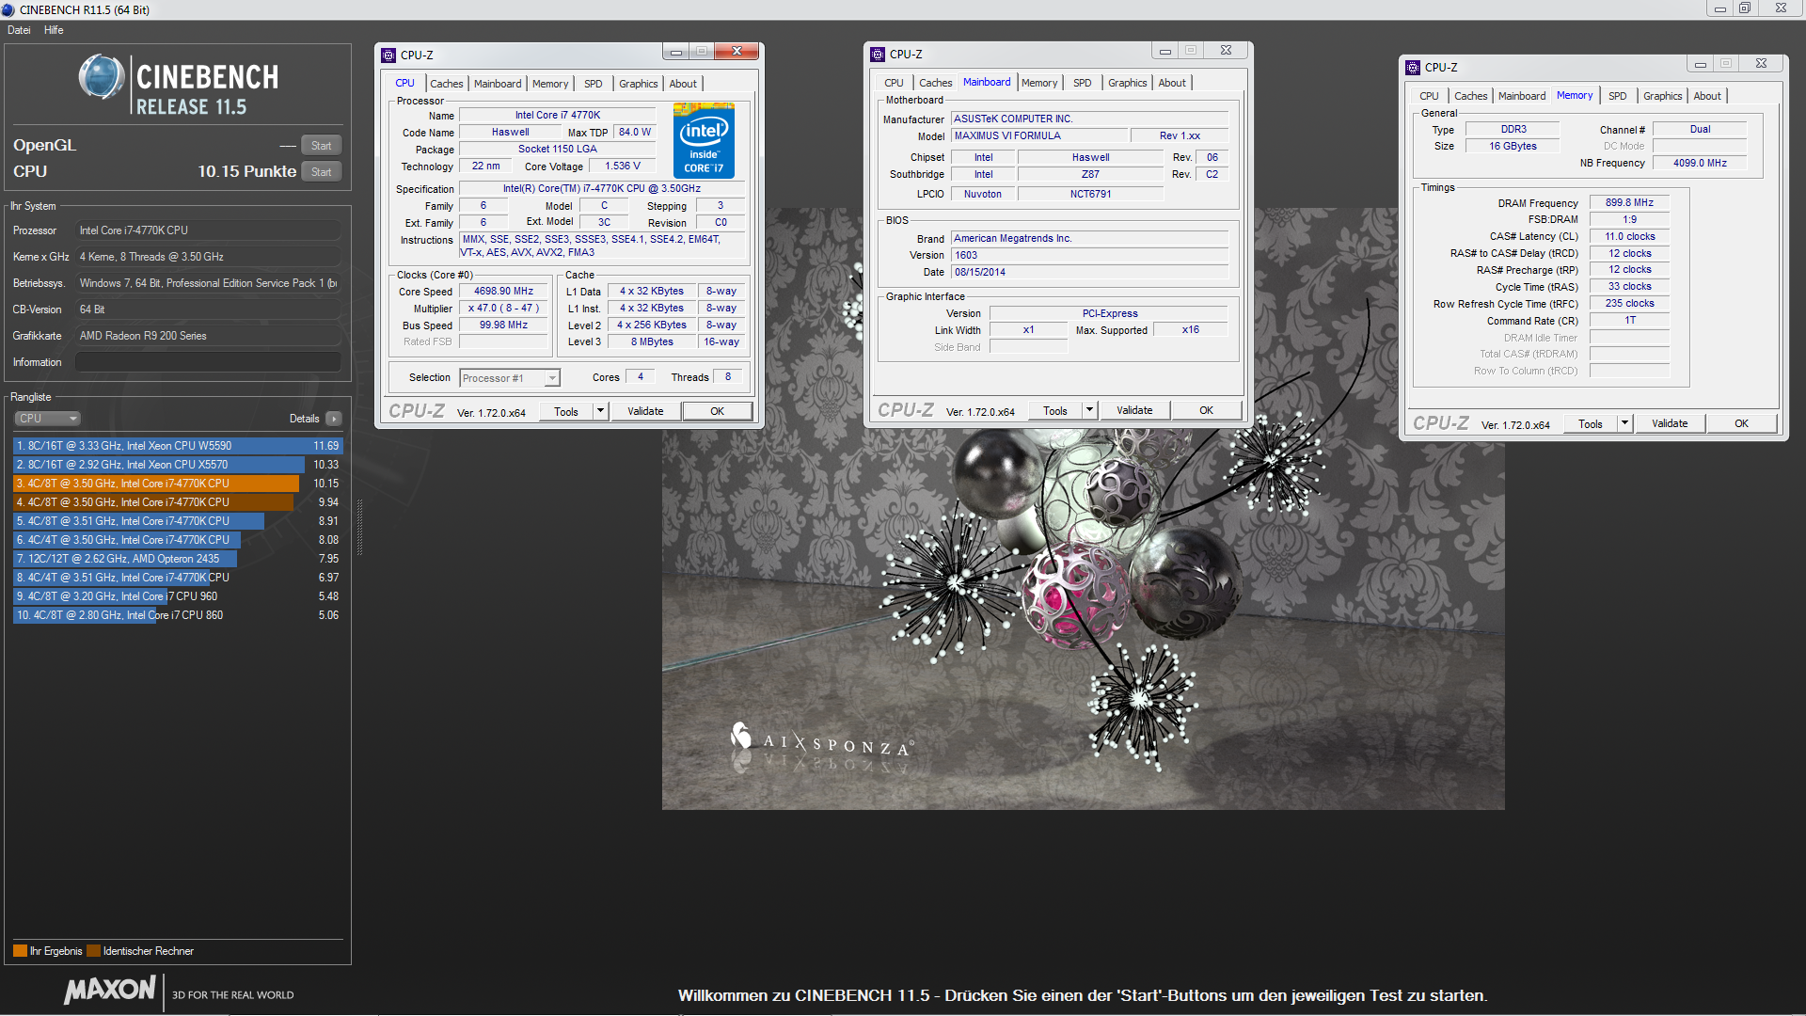Viewport: 1806px width, 1016px height.
Task: Click the Cinebench sphere logo
Action: tap(102, 77)
